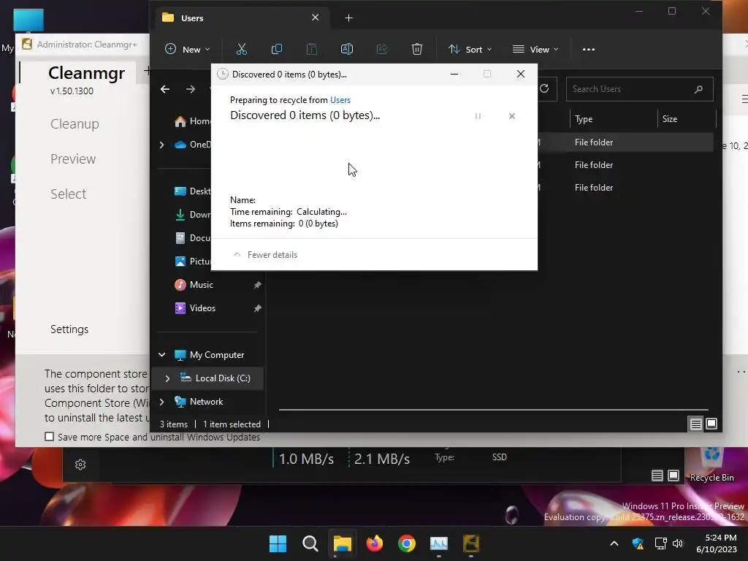Pause the recycle operation in the dialog
This screenshot has width=748, height=561.
pyautogui.click(x=478, y=116)
